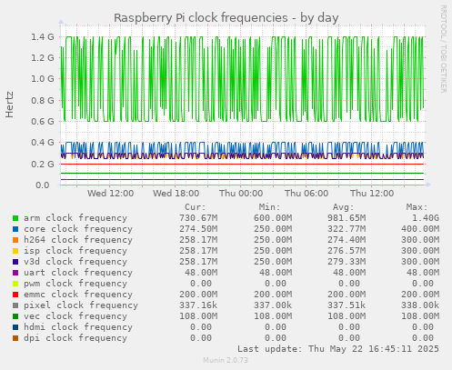Screen dimensions: 452x370
Task: Click the 'Avg:' column header
Action: coord(344,207)
